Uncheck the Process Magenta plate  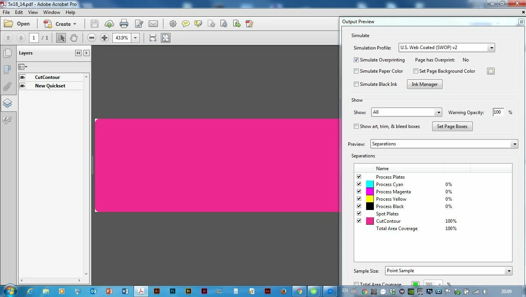[x=359, y=191]
